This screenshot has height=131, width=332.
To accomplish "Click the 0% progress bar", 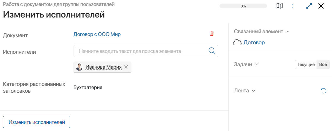I will [x=243, y=6].
